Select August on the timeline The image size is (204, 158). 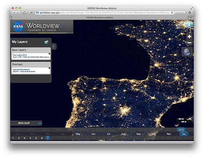point(123,134)
